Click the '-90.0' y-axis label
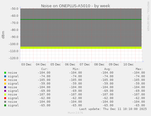The width and height of the screenshot is (151, 116). point(15,37)
